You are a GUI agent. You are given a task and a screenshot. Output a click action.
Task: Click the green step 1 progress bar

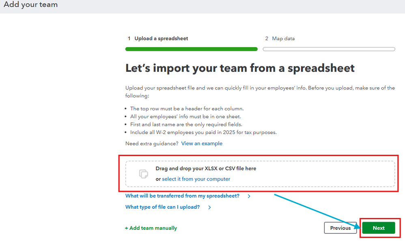[x=191, y=49]
